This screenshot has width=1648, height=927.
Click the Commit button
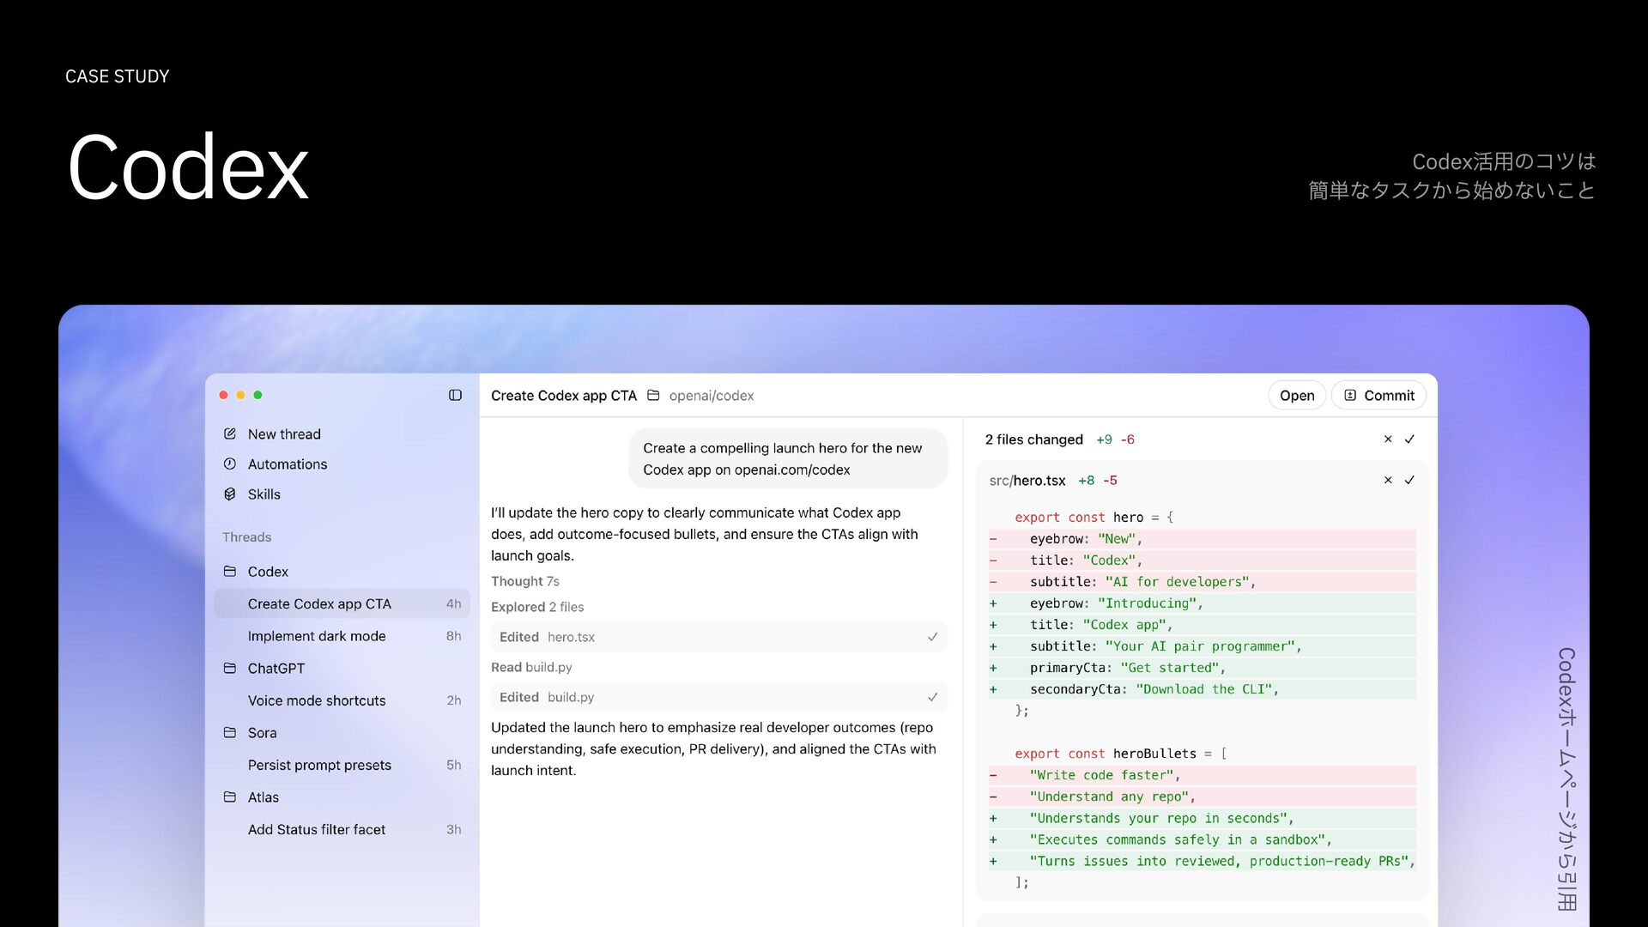pos(1378,396)
